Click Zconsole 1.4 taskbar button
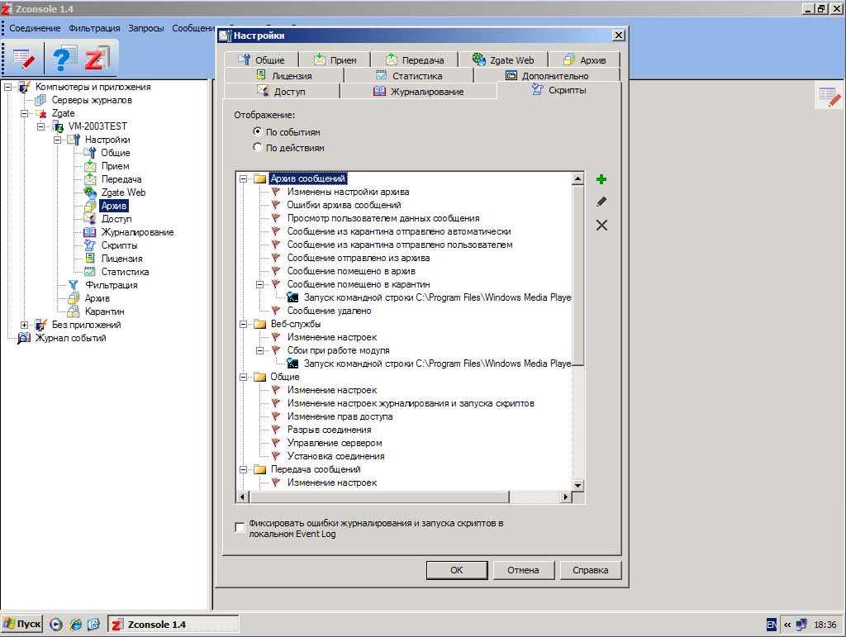 (x=173, y=625)
